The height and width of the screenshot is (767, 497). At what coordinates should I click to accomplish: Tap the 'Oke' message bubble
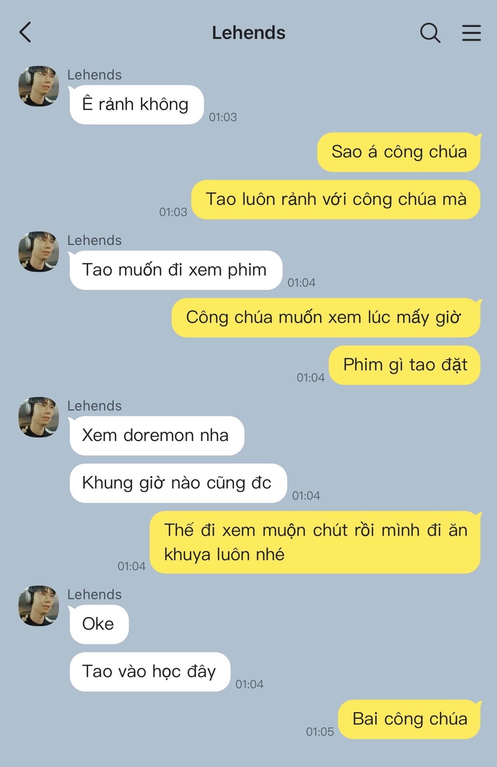[x=99, y=624]
